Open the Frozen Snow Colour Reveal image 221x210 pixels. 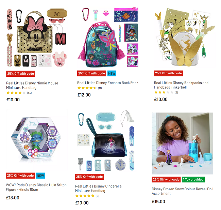coord(182,144)
